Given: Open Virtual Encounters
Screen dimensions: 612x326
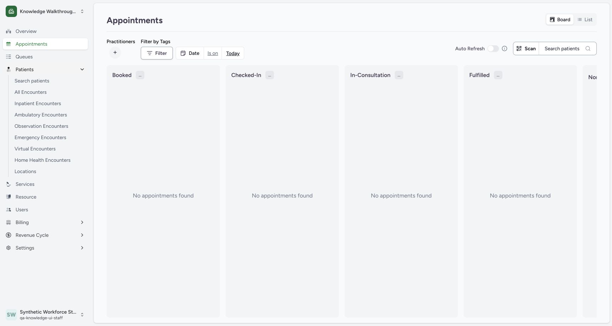Looking at the screenshot, I should click(35, 149).
